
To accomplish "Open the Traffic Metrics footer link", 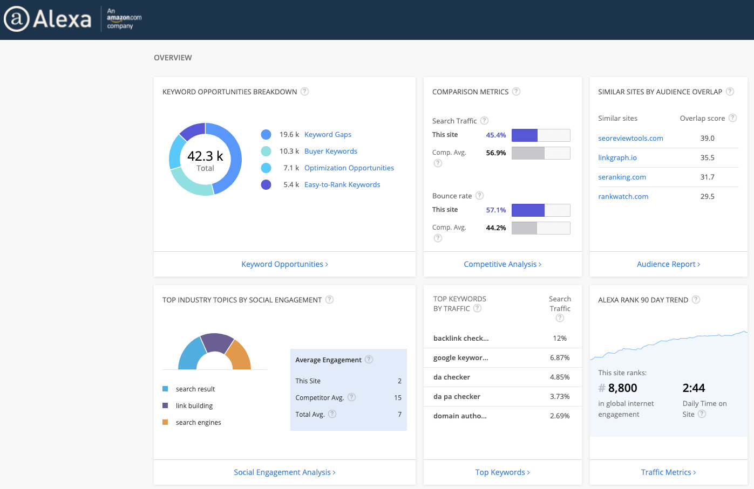I will 668,472.
